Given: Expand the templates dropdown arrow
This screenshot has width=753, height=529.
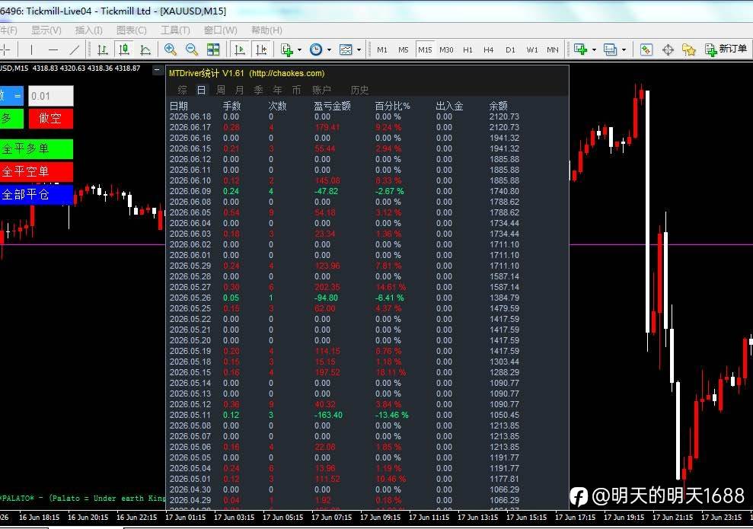Looking at the screenshot, I should pos(359,49).
